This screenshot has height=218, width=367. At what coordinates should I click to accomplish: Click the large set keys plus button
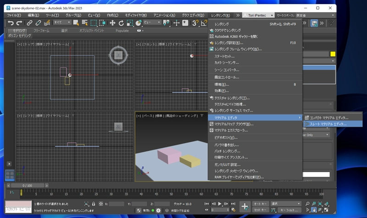coord(245,207)
